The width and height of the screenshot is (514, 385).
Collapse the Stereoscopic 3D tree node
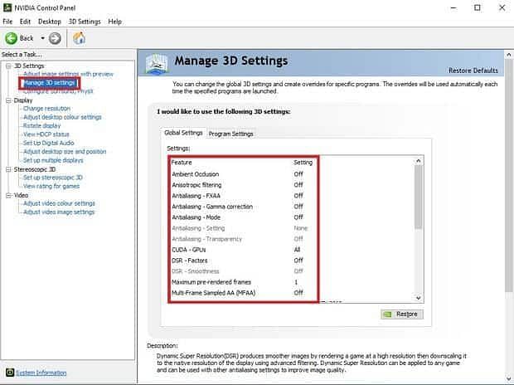(8, 169)
